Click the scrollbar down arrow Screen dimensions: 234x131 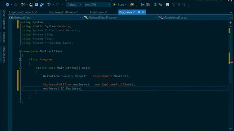pyautogui.click(x=231, y=128)
